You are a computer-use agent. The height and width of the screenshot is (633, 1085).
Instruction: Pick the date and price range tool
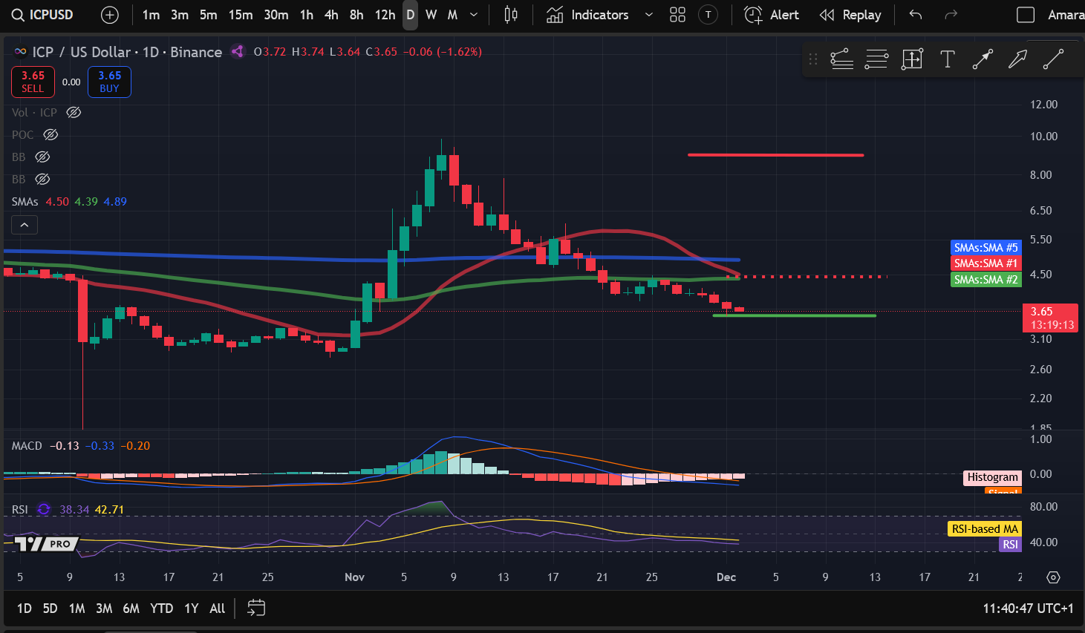[x=912, y=59]
